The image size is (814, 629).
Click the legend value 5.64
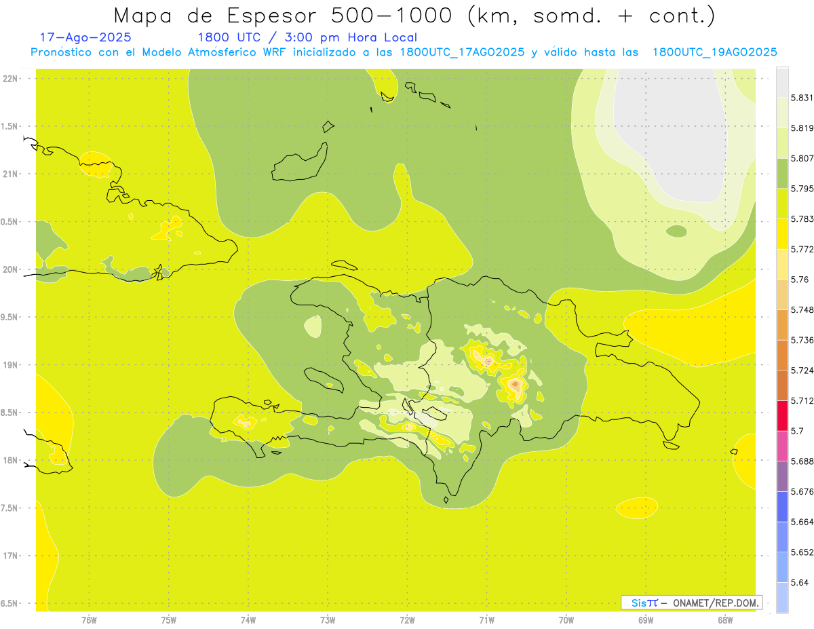coord(800,582)
